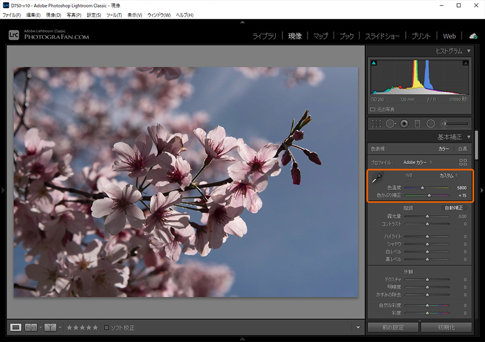Open the ツール menu

coord(114,15)
